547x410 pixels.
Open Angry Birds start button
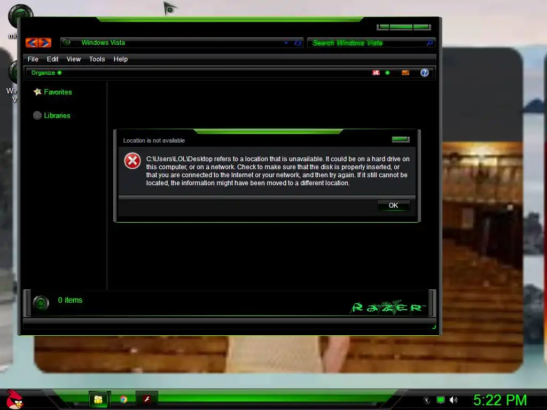coord(14,399)
